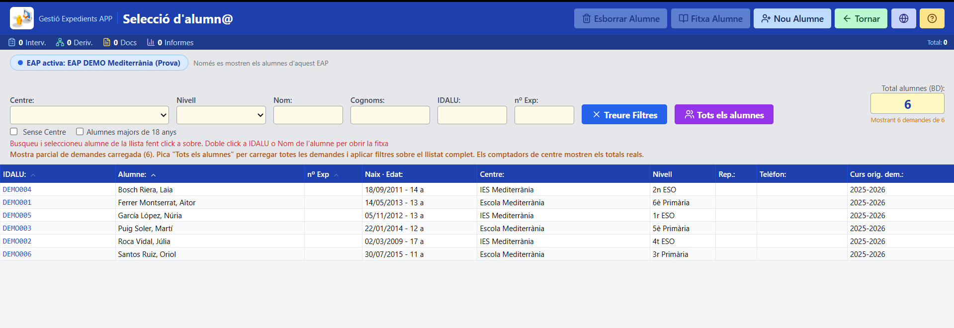Click the Informes chart icon
This screenshot has width=954, height=328.
151,42
